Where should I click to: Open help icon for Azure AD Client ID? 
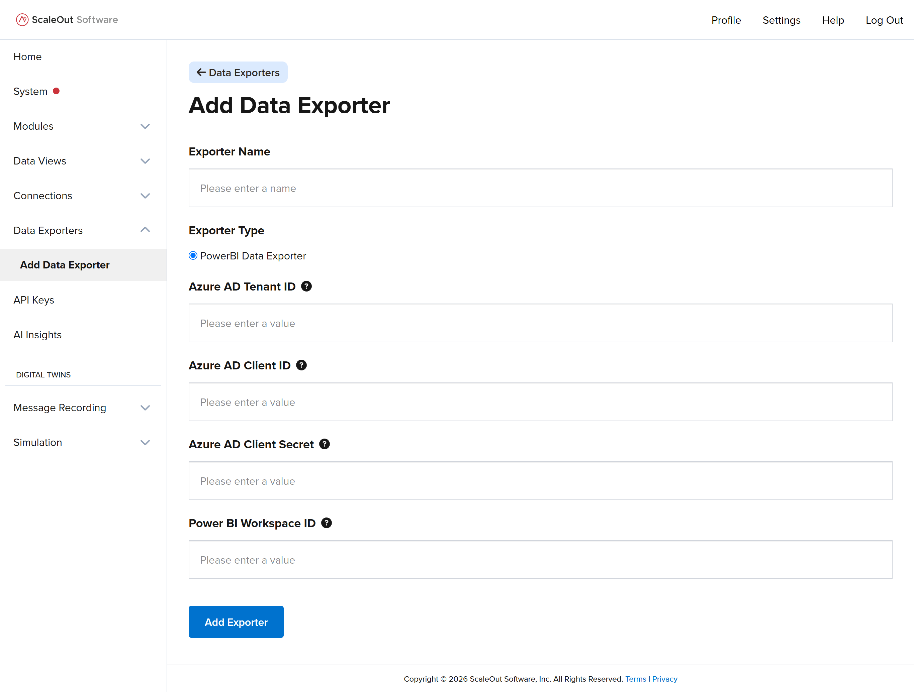(301, 365)
